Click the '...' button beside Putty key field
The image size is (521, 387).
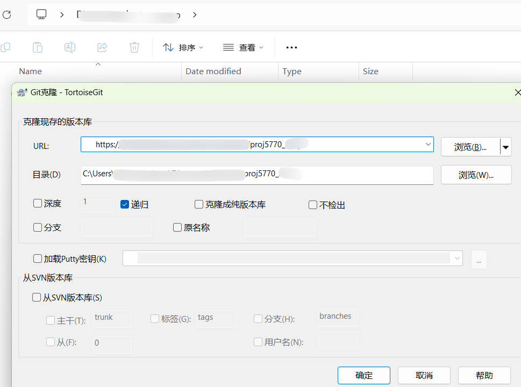(x=479, y=259)
